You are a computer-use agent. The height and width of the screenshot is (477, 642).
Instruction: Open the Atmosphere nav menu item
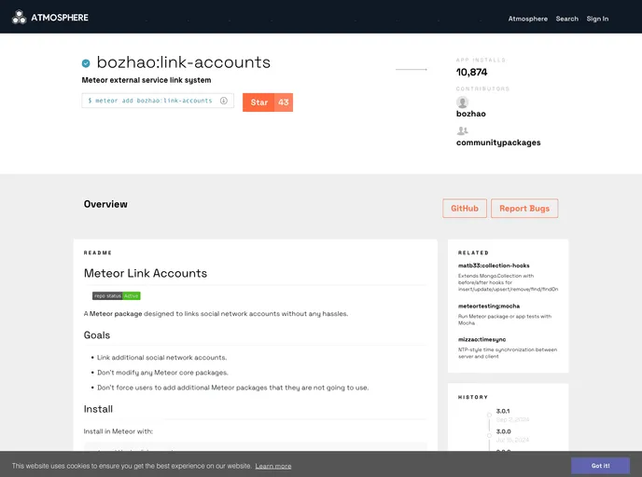click(528, 19)
